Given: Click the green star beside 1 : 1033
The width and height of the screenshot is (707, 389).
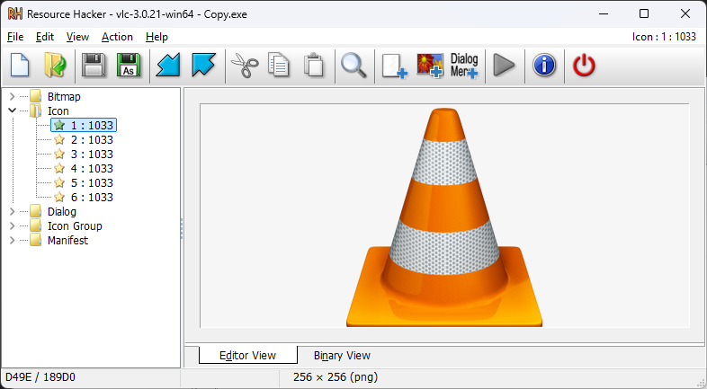Looking at the screenshot, I should click(x=59, y=125).
